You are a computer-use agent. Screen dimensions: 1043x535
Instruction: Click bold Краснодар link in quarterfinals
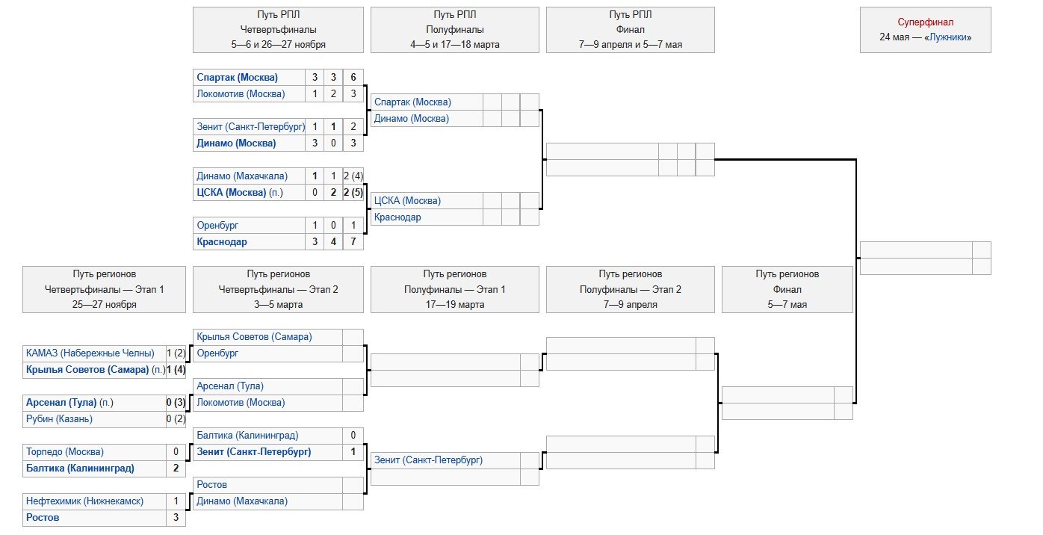click(222, 242)
